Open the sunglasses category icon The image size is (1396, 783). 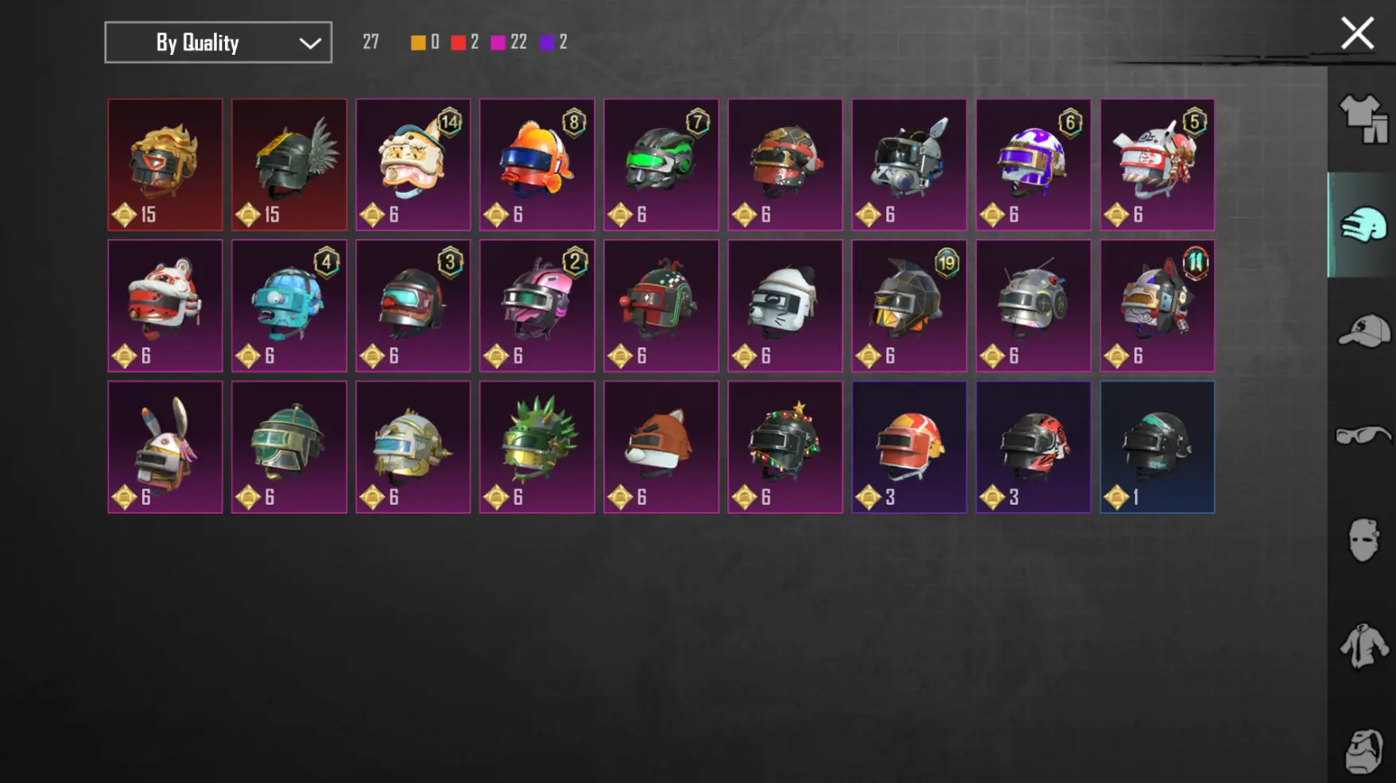click(x=1363, y=436)
